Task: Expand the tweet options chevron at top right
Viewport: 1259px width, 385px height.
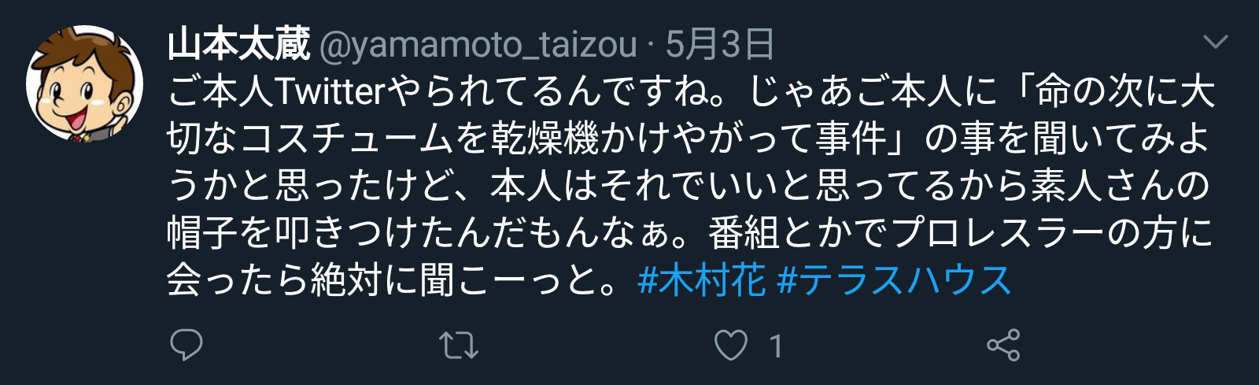Action: pyautogui.click(x=1216, y=42)
